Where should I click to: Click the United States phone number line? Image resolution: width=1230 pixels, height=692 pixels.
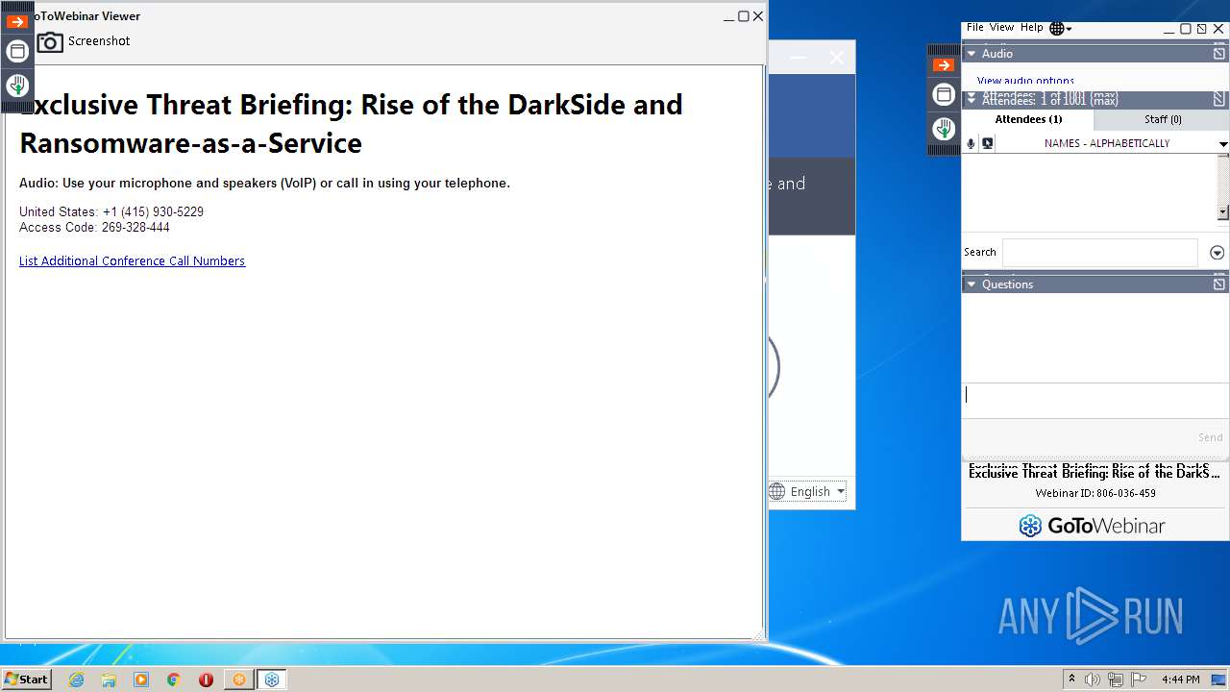111,211
